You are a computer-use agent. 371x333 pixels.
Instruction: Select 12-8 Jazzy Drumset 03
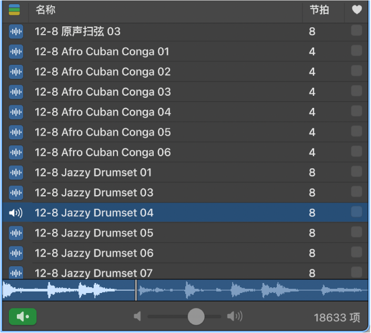pos(94,193)
